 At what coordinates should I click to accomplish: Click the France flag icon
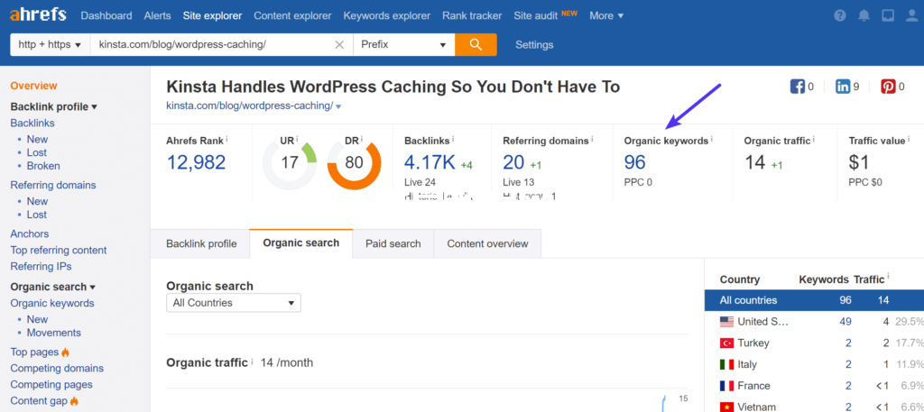coord(726,386)
